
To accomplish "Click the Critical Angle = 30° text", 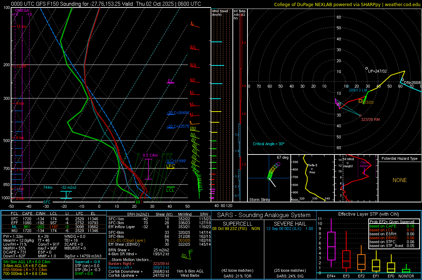I will [x=268, y=144].
